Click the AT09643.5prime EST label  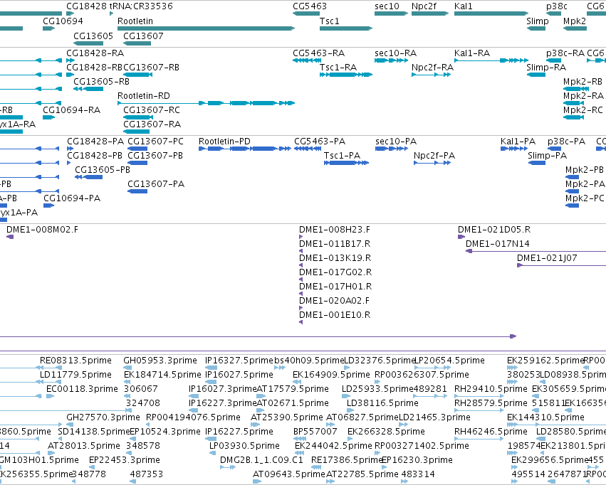coord(288,474)
